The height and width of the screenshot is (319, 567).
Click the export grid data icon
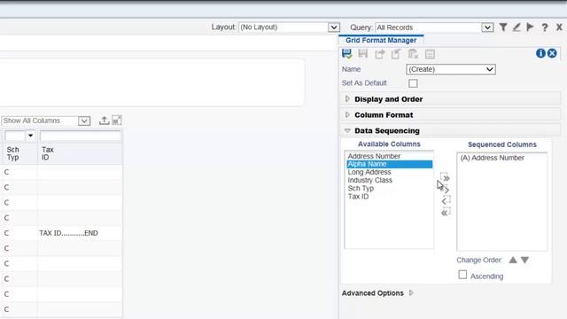(105, 121)
